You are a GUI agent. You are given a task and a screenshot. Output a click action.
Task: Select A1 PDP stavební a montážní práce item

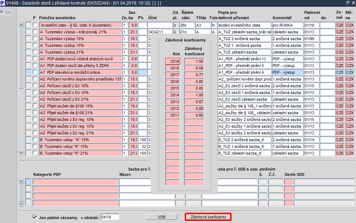pos(80,72)
